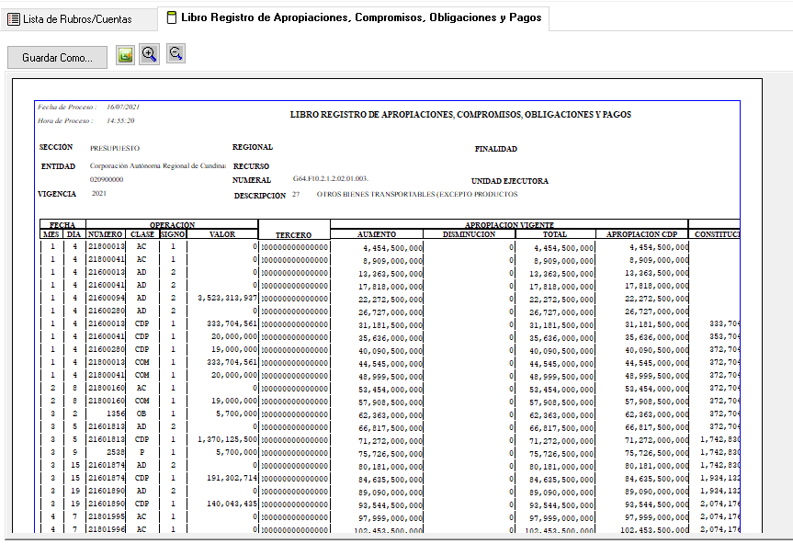793x555 pixels.
Task: Click the TERCERO column header
Action: coord(294,235)
